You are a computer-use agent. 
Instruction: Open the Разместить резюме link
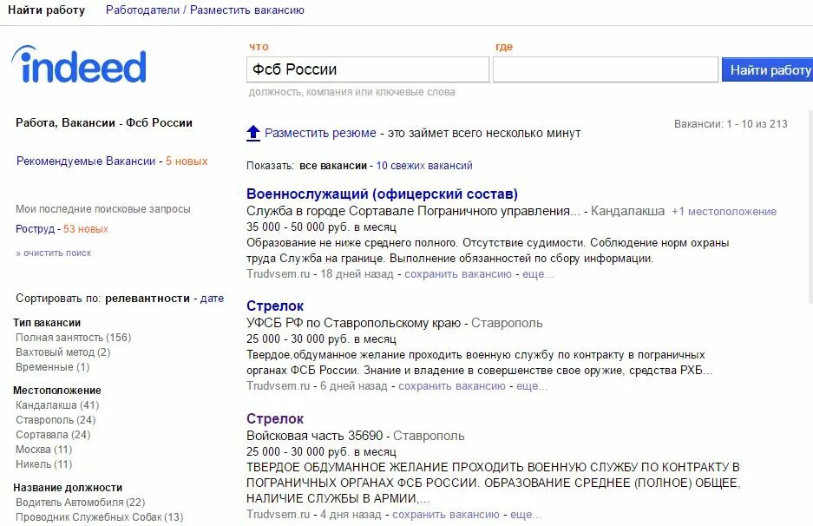[320, 133]
